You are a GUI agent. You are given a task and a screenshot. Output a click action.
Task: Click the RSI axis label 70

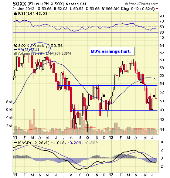[161, 21]
